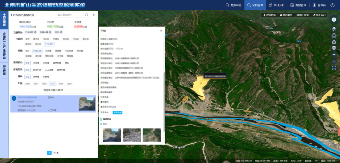This screenshot has height=163, width=340.
Task: Click the first 2023 site photo thumbnail
Action: 112,135
